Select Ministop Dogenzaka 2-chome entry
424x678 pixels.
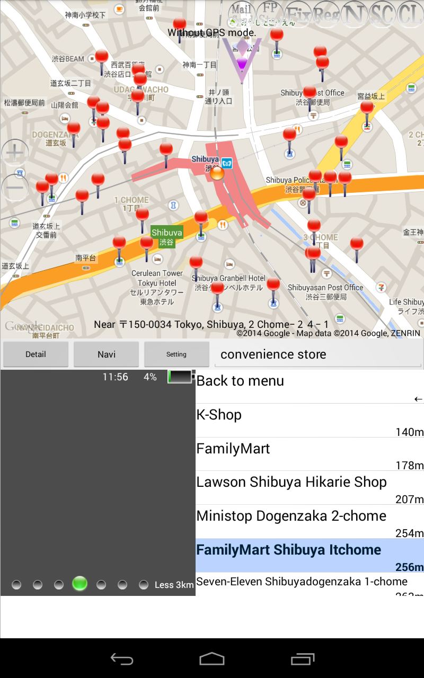pyautogui.click(x=310, y=522)
